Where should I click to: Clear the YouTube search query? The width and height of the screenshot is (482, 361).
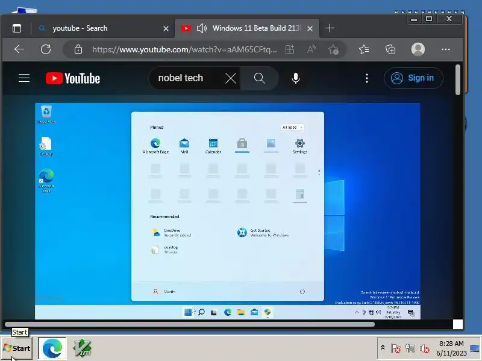click(231, 78)
